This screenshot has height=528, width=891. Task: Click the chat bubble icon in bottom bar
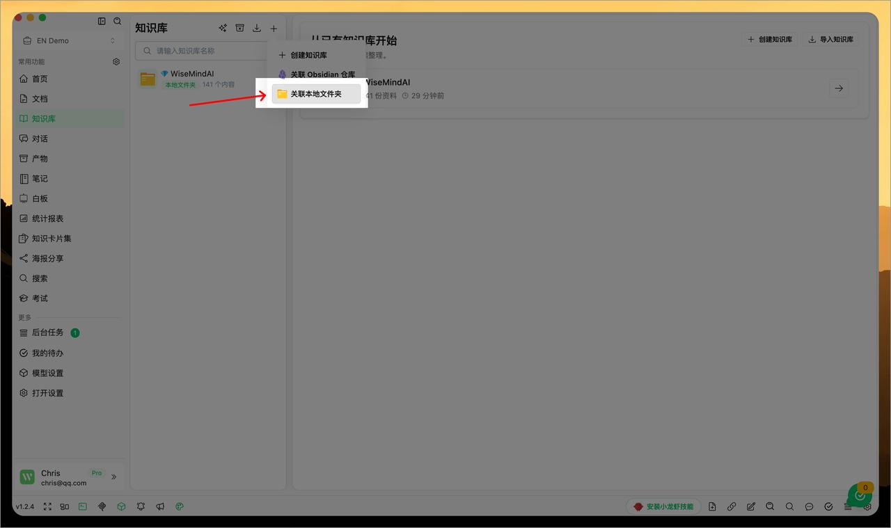pyautogui.click(x=809, y=506)
